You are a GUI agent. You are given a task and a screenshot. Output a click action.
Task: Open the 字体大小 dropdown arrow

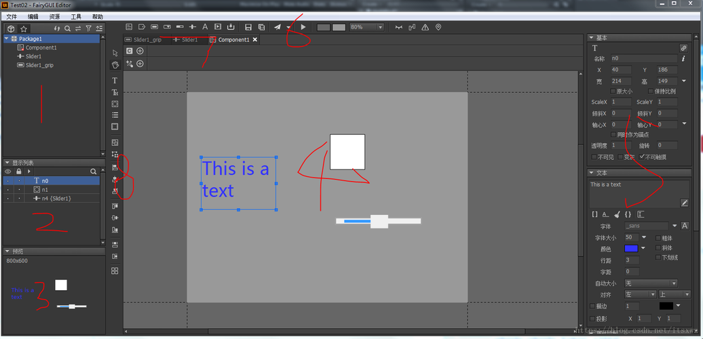[644, 237]
